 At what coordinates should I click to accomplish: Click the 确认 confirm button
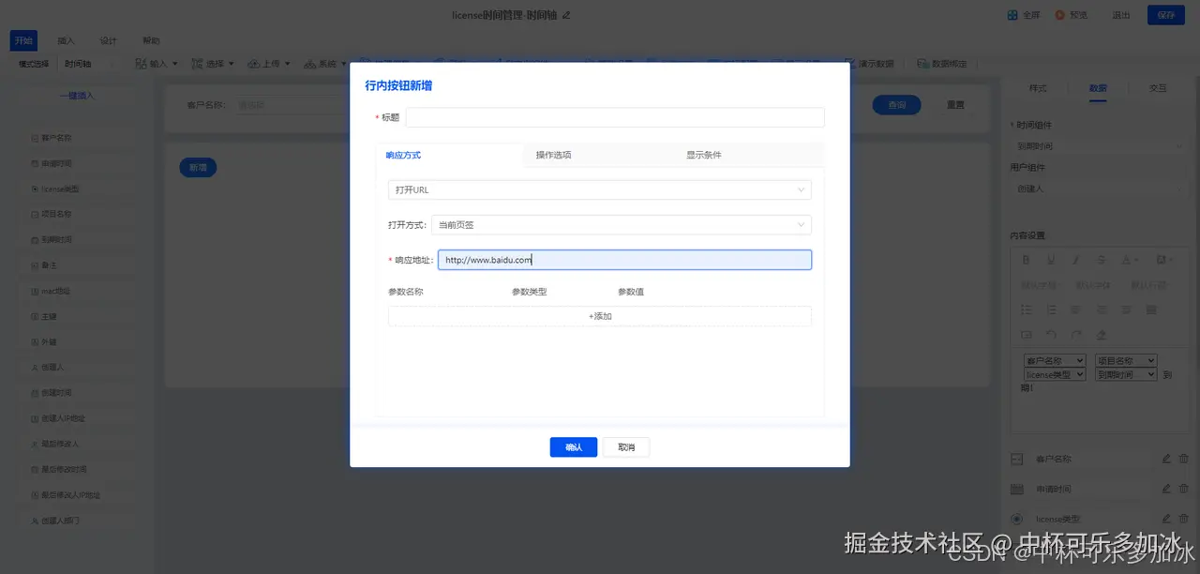point(573,447)
